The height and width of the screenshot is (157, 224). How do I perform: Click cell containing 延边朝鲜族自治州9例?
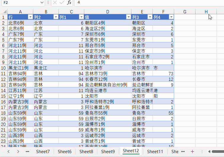point(108,85)
